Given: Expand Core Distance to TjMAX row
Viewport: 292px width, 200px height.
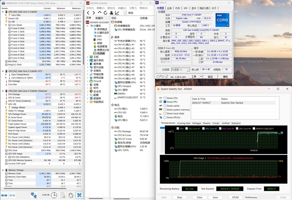Looking at the screenshot, I should (x=6, y=78).
